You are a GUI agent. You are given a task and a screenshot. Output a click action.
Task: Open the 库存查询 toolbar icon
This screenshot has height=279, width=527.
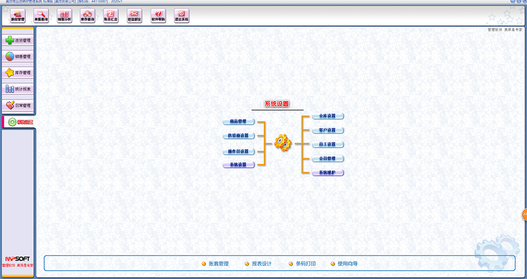87,16
